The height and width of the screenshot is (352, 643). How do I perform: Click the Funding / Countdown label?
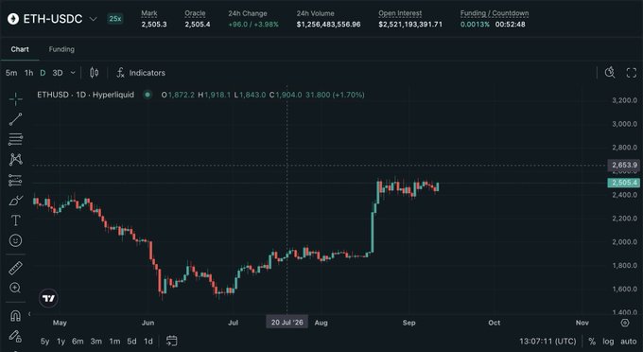[495, 13]
